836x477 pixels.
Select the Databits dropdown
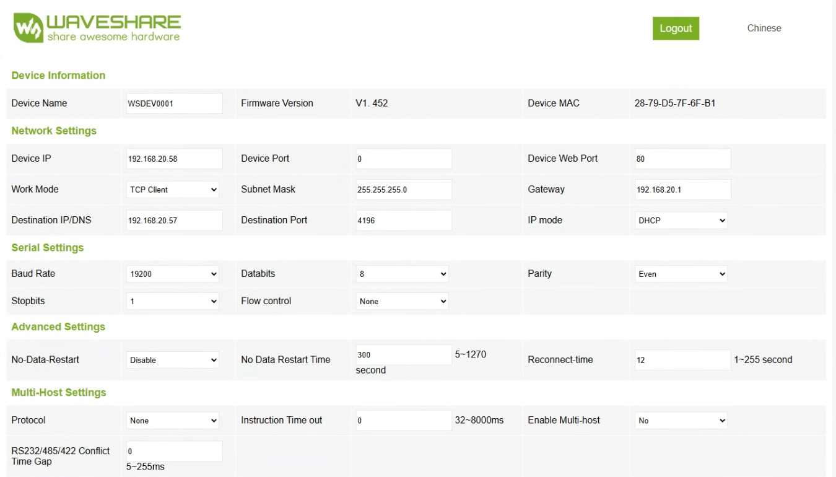[x=402, y=274]
